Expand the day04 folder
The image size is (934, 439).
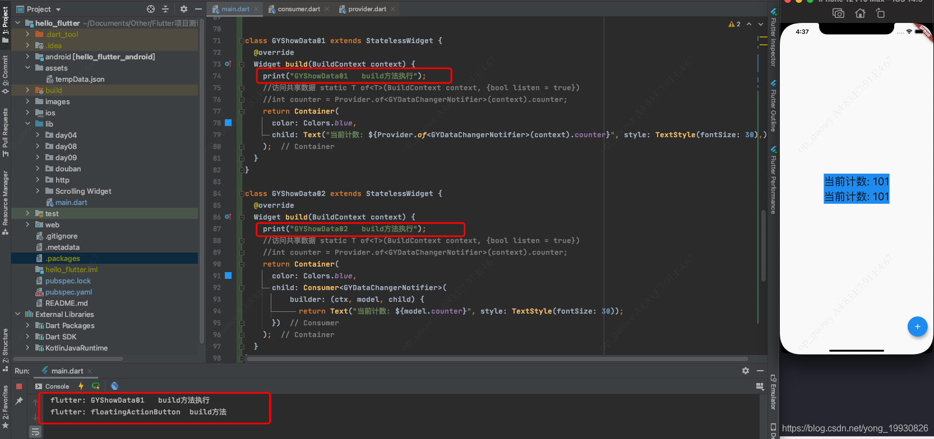[x=38, y=135]
